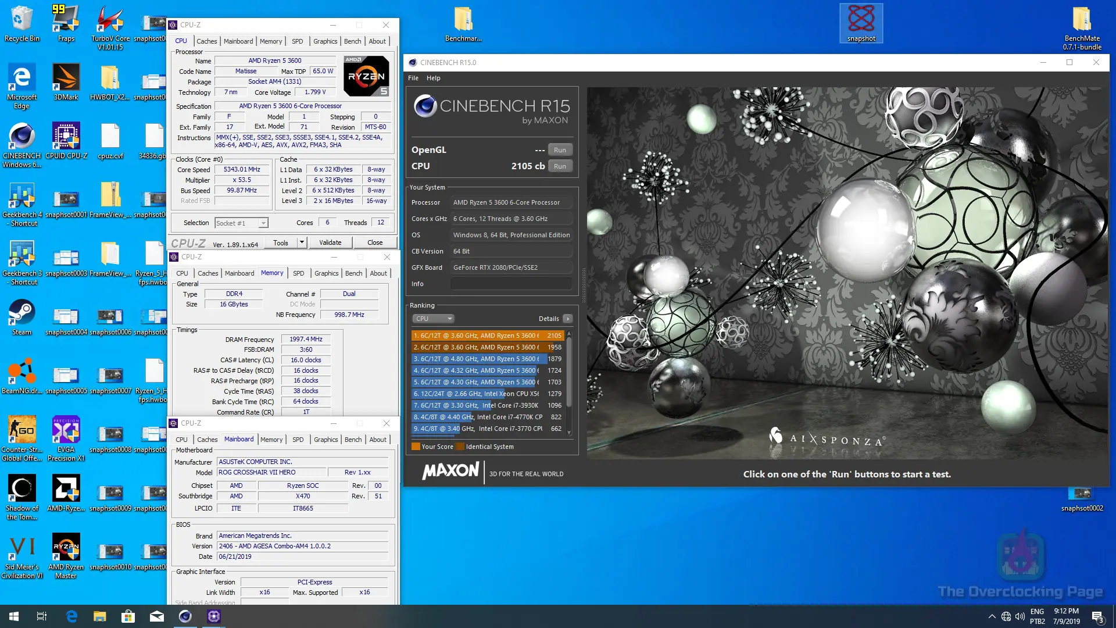Open Mainboard tab in top CPU-Z window
The width and height of the screenshot is (1116, 628).
(x=238, y=41)
